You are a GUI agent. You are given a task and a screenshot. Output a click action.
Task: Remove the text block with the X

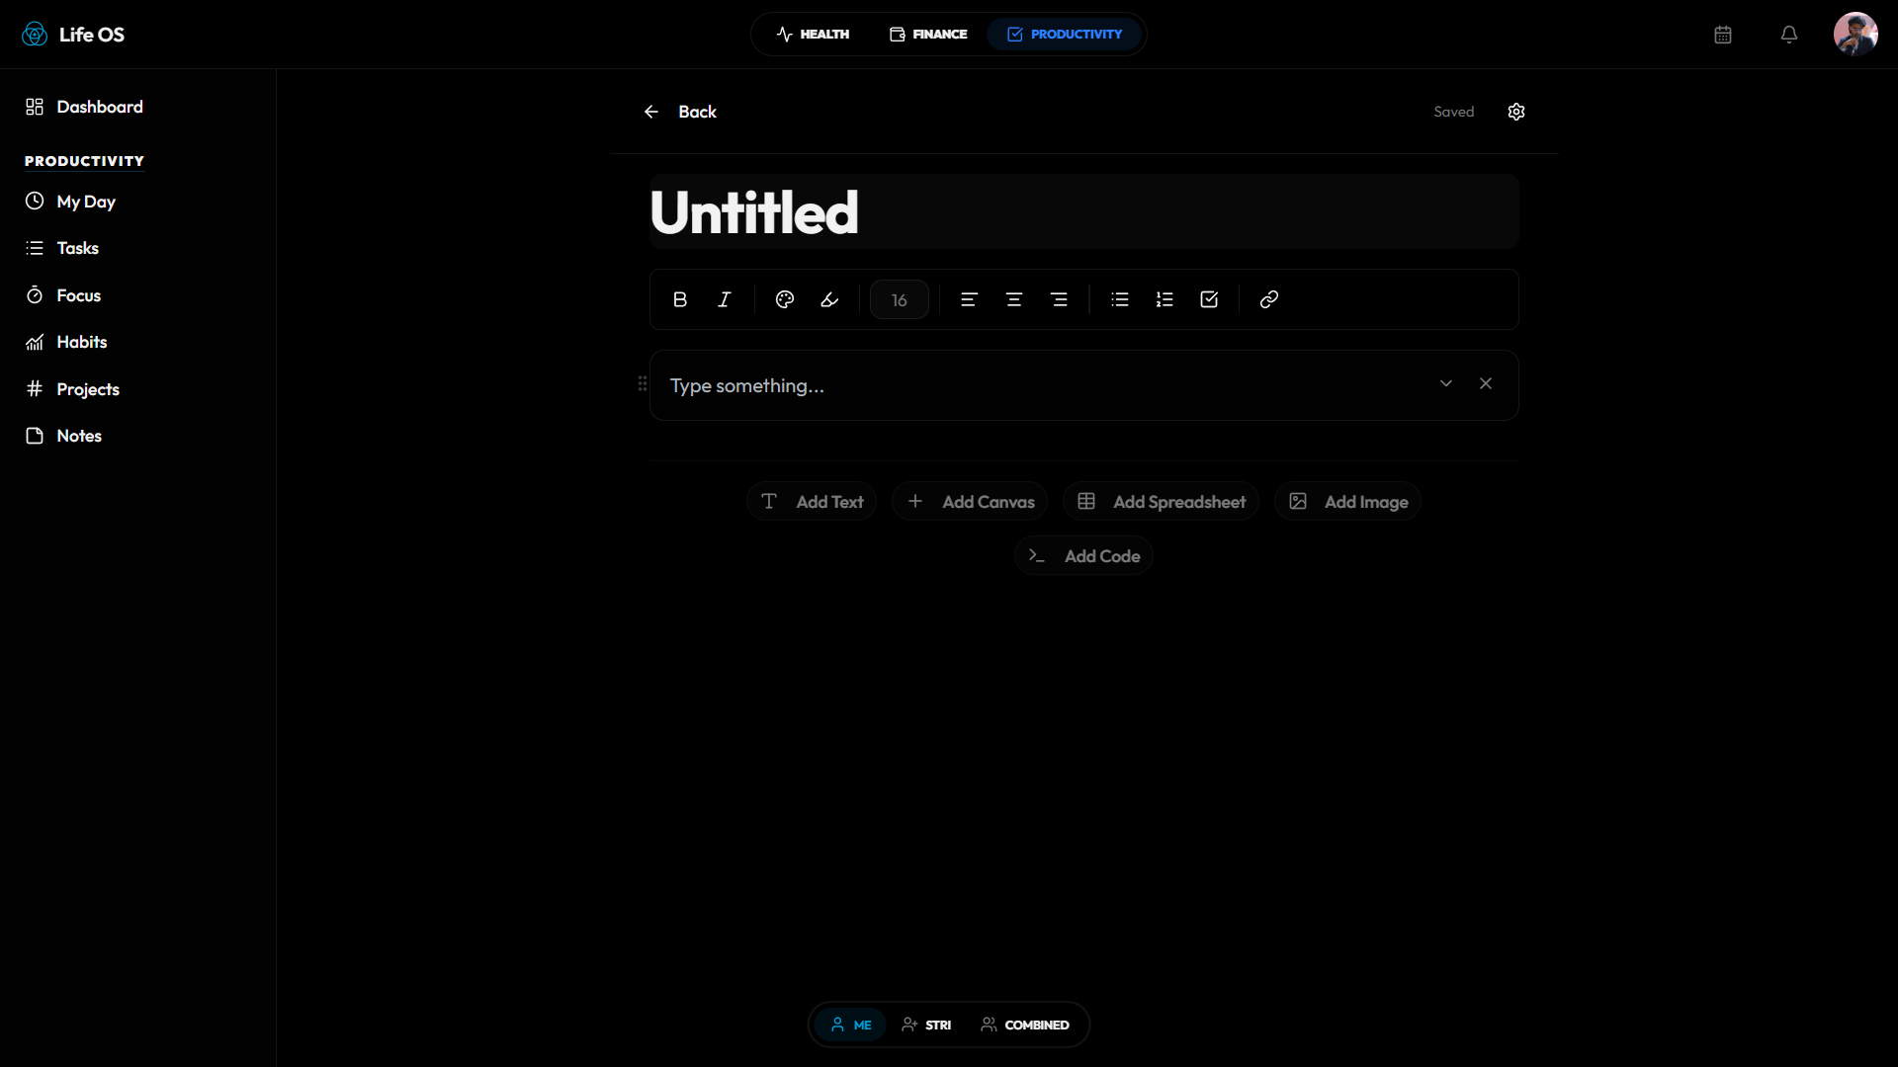click(x=1486, y=383)
